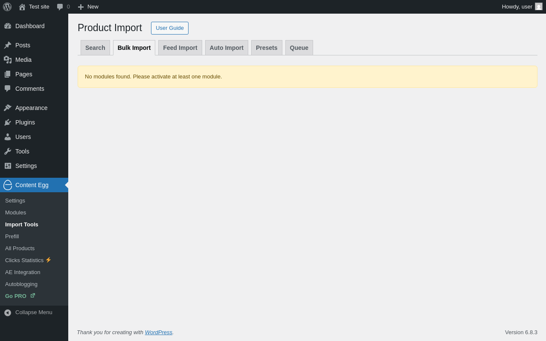Open the Presets tab

click(267, 48)
